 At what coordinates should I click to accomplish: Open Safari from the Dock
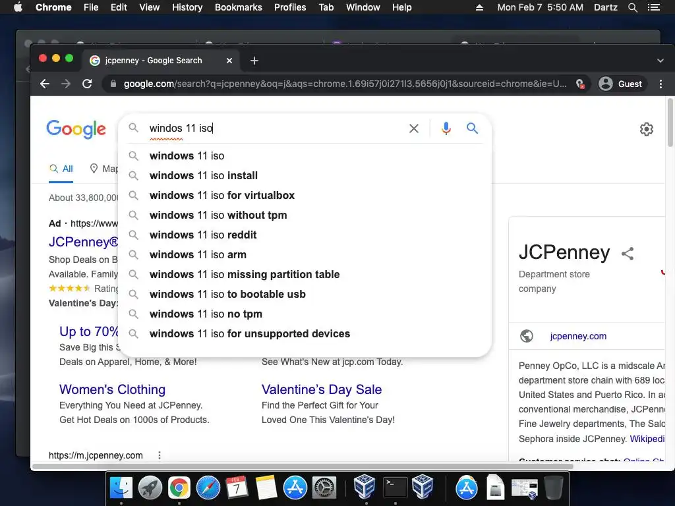(x=208, y=488)
